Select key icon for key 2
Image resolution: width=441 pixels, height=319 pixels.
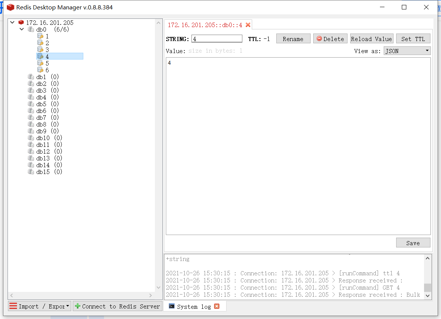(40, 43)
